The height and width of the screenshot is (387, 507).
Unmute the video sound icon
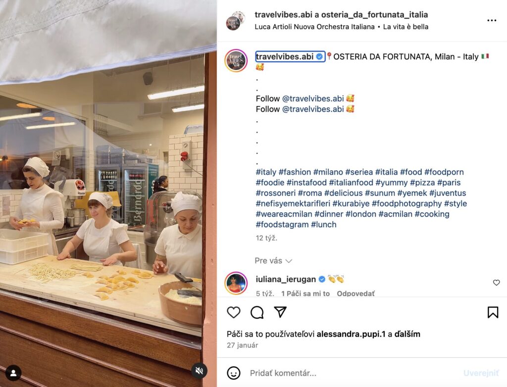click(199, 371)
